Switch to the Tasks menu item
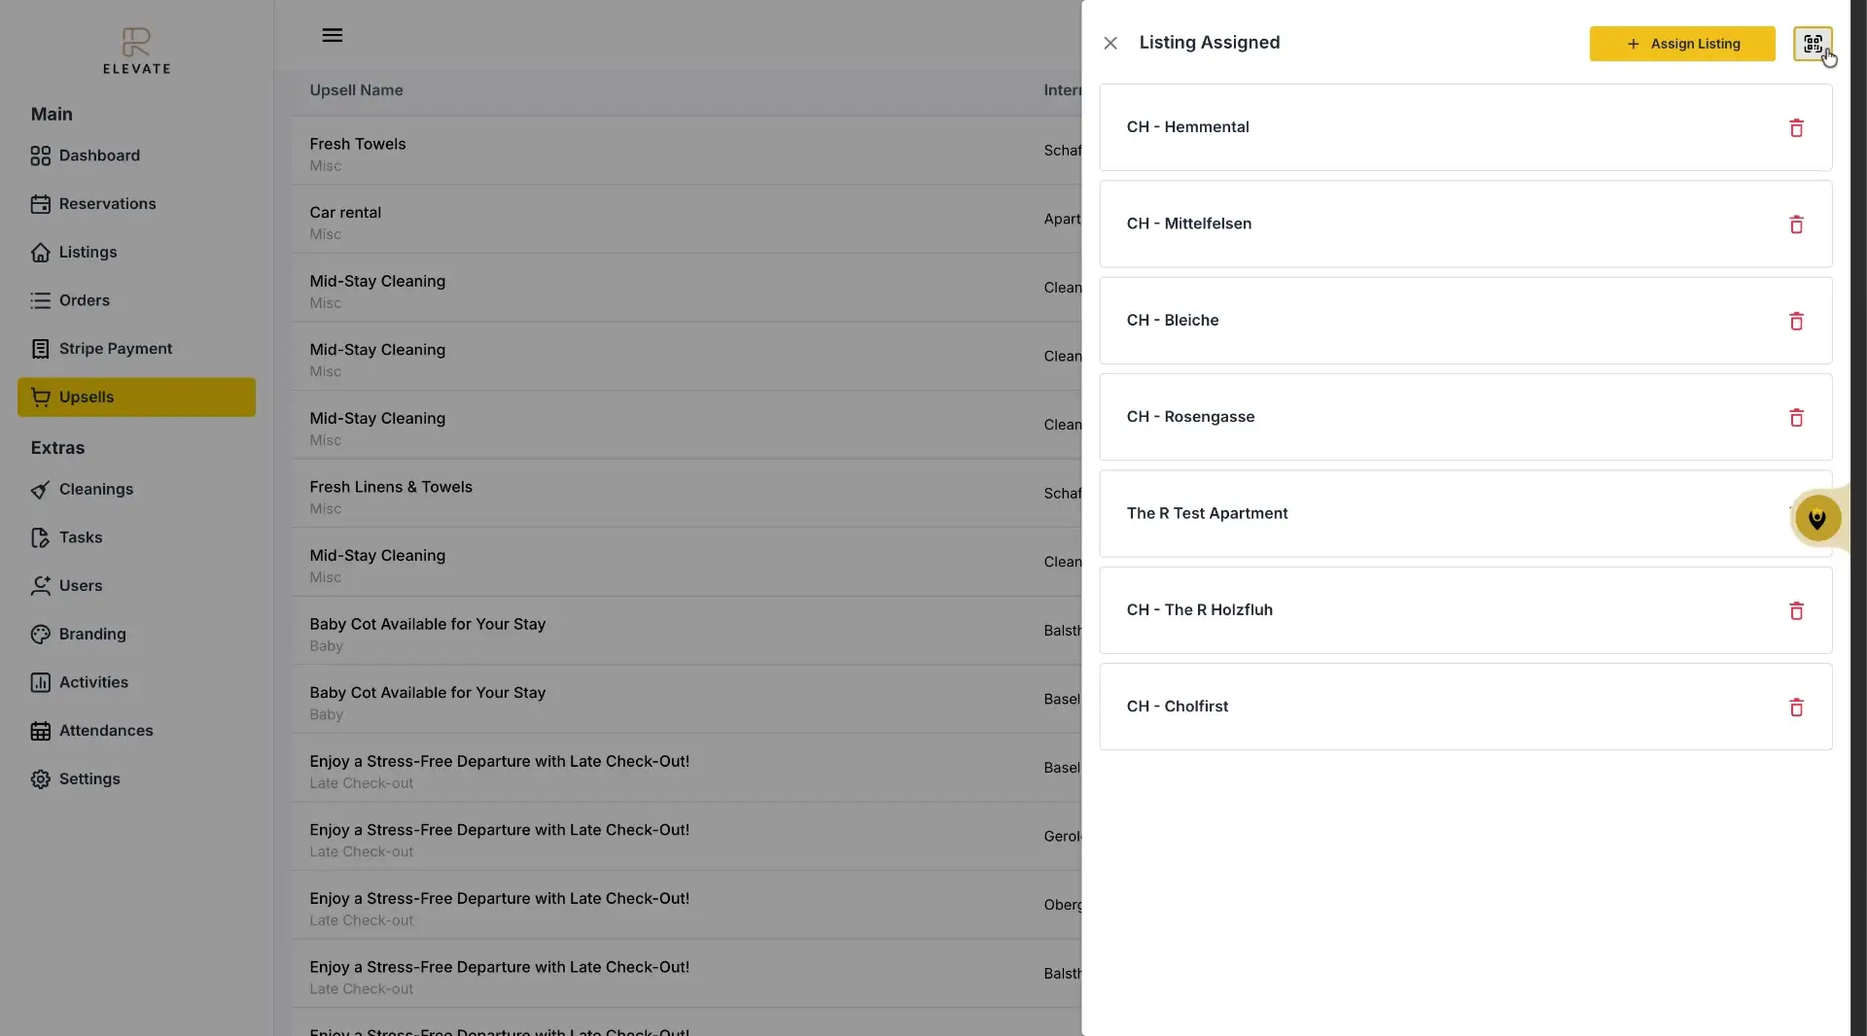The width and height of the screenshot is (1867, 1036). 81,537
